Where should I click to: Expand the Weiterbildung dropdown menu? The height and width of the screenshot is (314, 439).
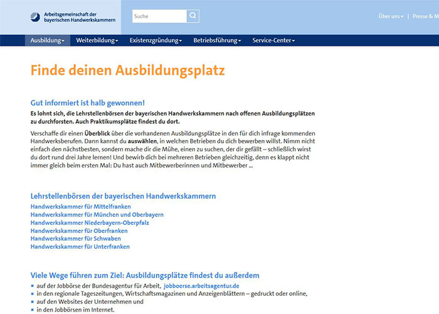point(97,40)
